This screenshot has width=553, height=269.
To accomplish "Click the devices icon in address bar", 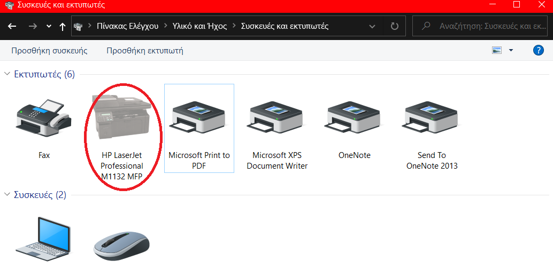I will pos(78,26).
